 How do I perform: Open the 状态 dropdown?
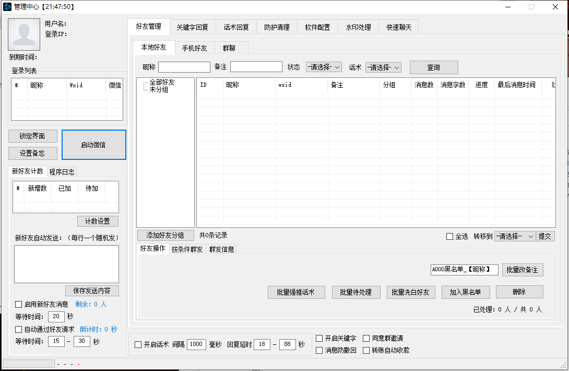[324, 67]
